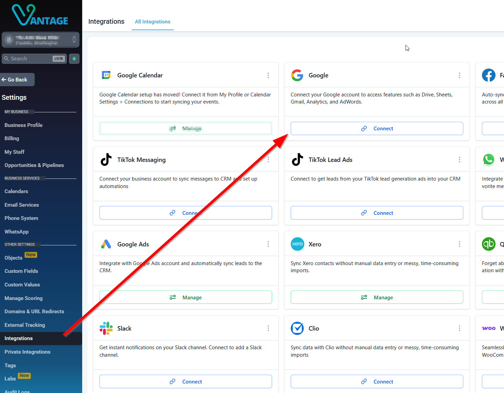The height and width of the screenshot is (393, 504).
Task: Open Slack card options menu
Action: 268,328
